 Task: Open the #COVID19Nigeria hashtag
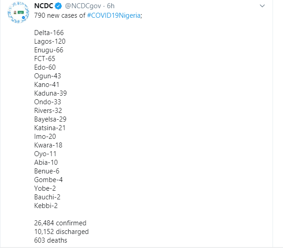[114, 15]
